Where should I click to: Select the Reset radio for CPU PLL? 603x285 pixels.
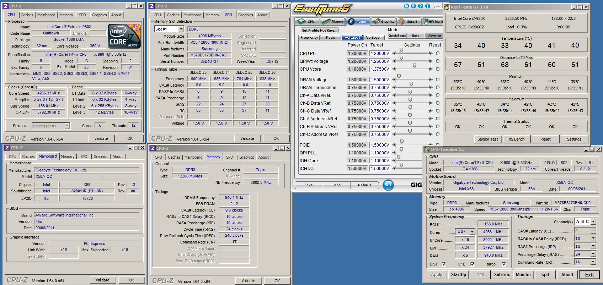click(x=438, y=53)
